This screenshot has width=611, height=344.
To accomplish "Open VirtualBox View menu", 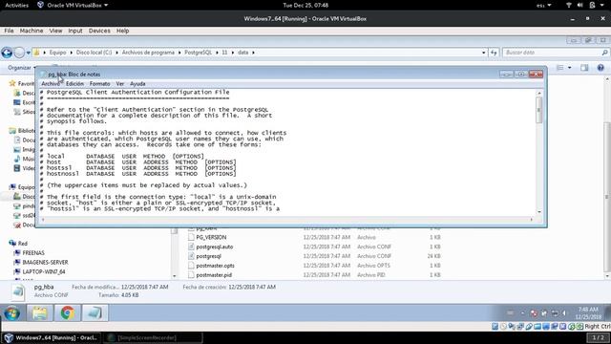I will click(55, 31).
